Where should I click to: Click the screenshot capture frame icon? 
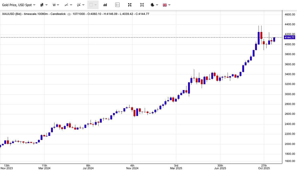pyautogui.click(x=142, y=5)
